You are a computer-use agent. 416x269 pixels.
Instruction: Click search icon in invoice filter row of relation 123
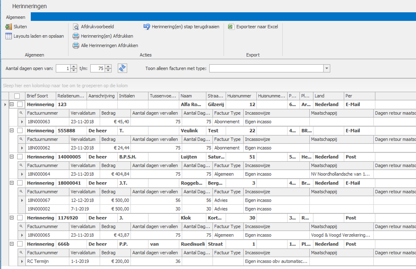coord(21,113)
